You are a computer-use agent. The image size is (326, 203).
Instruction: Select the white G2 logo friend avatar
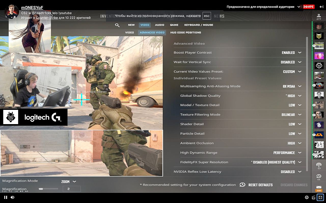tap(319, 65)
